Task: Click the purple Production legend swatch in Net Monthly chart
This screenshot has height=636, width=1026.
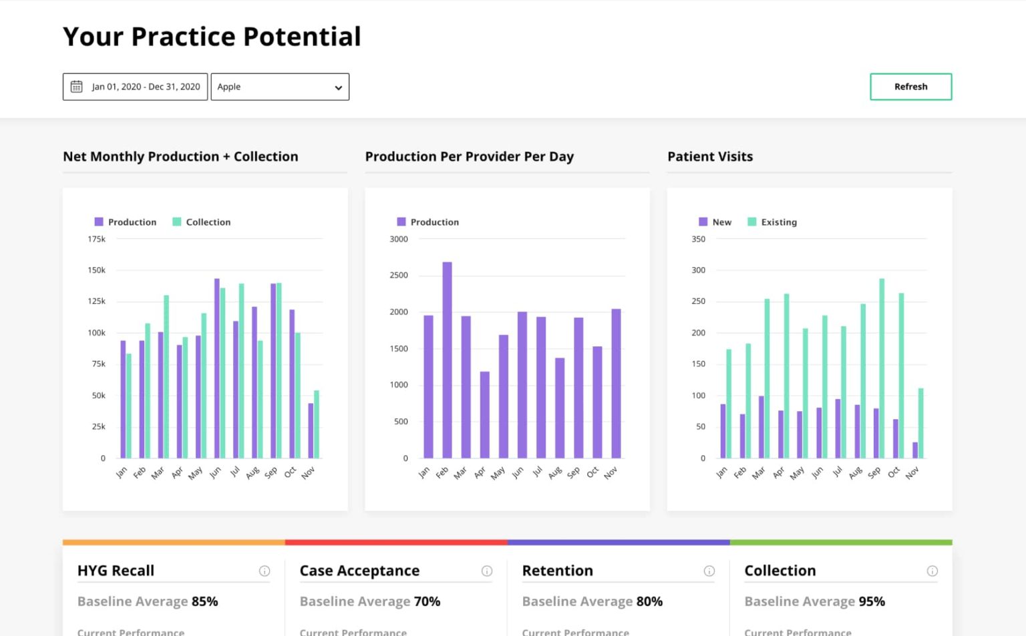Action: (x=99, y=222)
